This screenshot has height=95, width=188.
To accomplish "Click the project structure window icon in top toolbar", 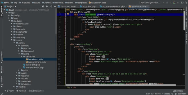I will pyautogui.click(x=182, y=3).
